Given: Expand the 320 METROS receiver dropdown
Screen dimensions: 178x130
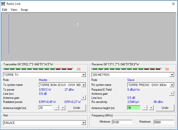Looking at the screenshot, I should pyautogui.click(x=172, y=75).
